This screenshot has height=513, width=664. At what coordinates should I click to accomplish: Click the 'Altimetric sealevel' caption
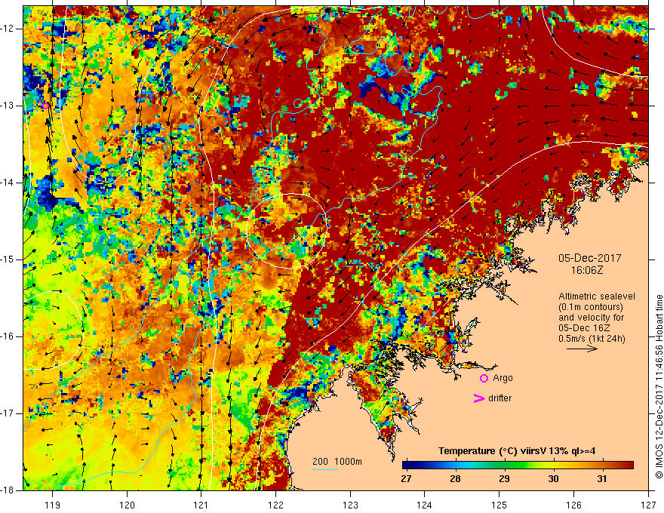597,296
